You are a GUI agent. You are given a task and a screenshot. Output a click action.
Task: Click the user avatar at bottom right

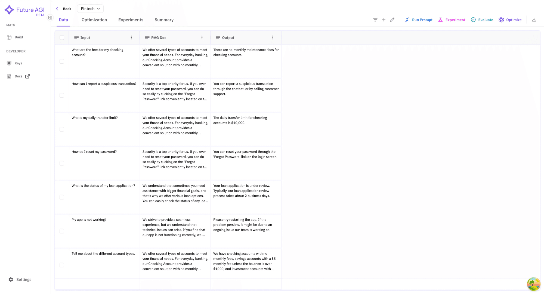(533, 284)
